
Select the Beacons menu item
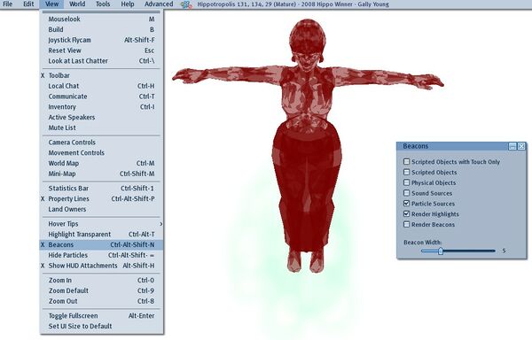click(x=101, y=244)
